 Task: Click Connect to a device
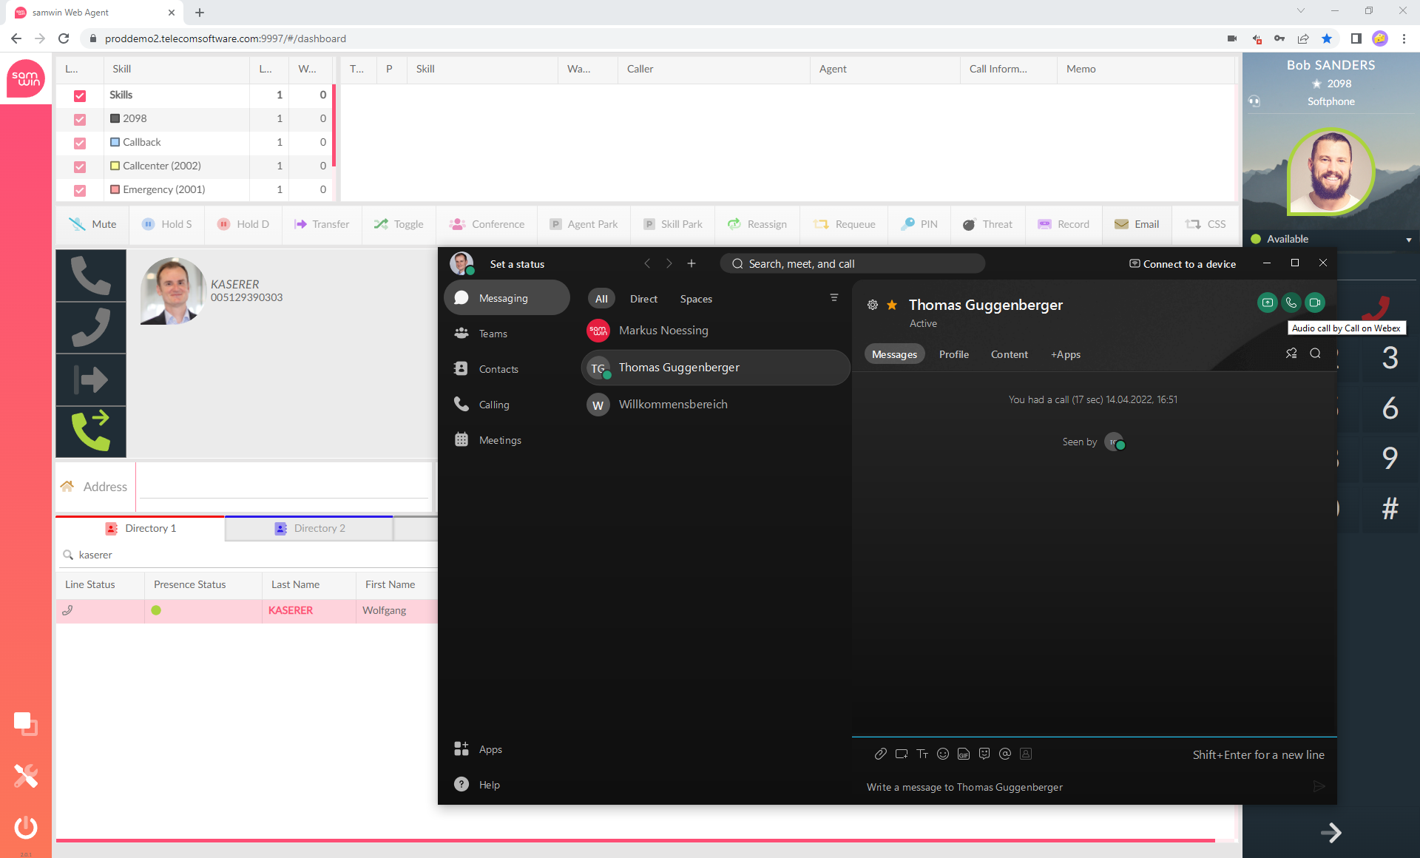[x=1183, y=264]
